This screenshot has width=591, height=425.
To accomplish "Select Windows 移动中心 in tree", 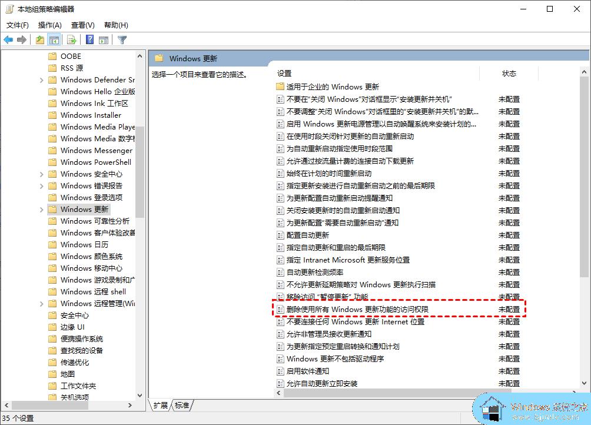I will (x=92, y=268).
